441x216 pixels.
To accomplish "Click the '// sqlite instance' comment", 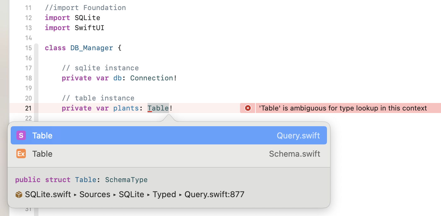I will pos(100,68).
